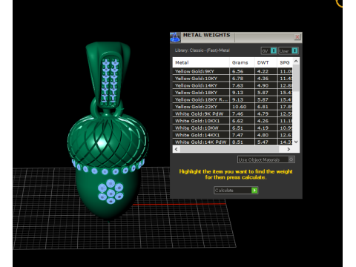The image size is (356, 267).
Task: Click the 7.63 grams cell
Action: tap(242, 85)
